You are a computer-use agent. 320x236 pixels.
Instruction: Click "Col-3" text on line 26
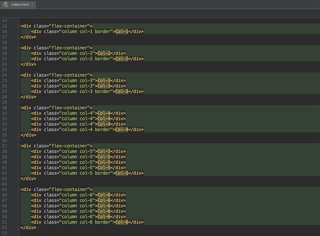coord(104,86)
